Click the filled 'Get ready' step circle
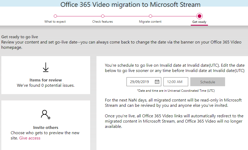 tap(200, 16)
